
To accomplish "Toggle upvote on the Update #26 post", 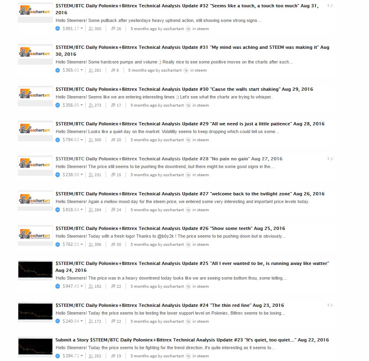I will (x=58, y=244).
